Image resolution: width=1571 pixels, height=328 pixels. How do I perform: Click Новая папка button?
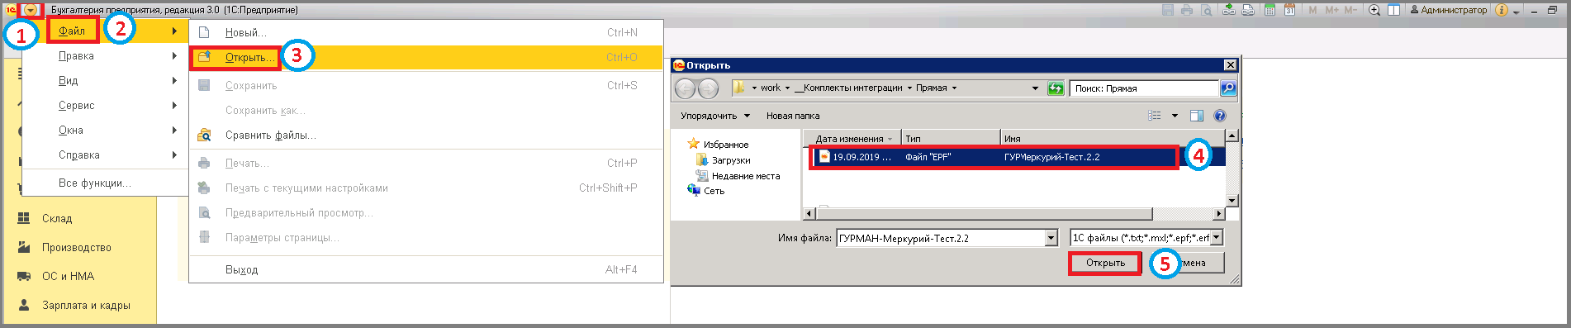[793, 116]
